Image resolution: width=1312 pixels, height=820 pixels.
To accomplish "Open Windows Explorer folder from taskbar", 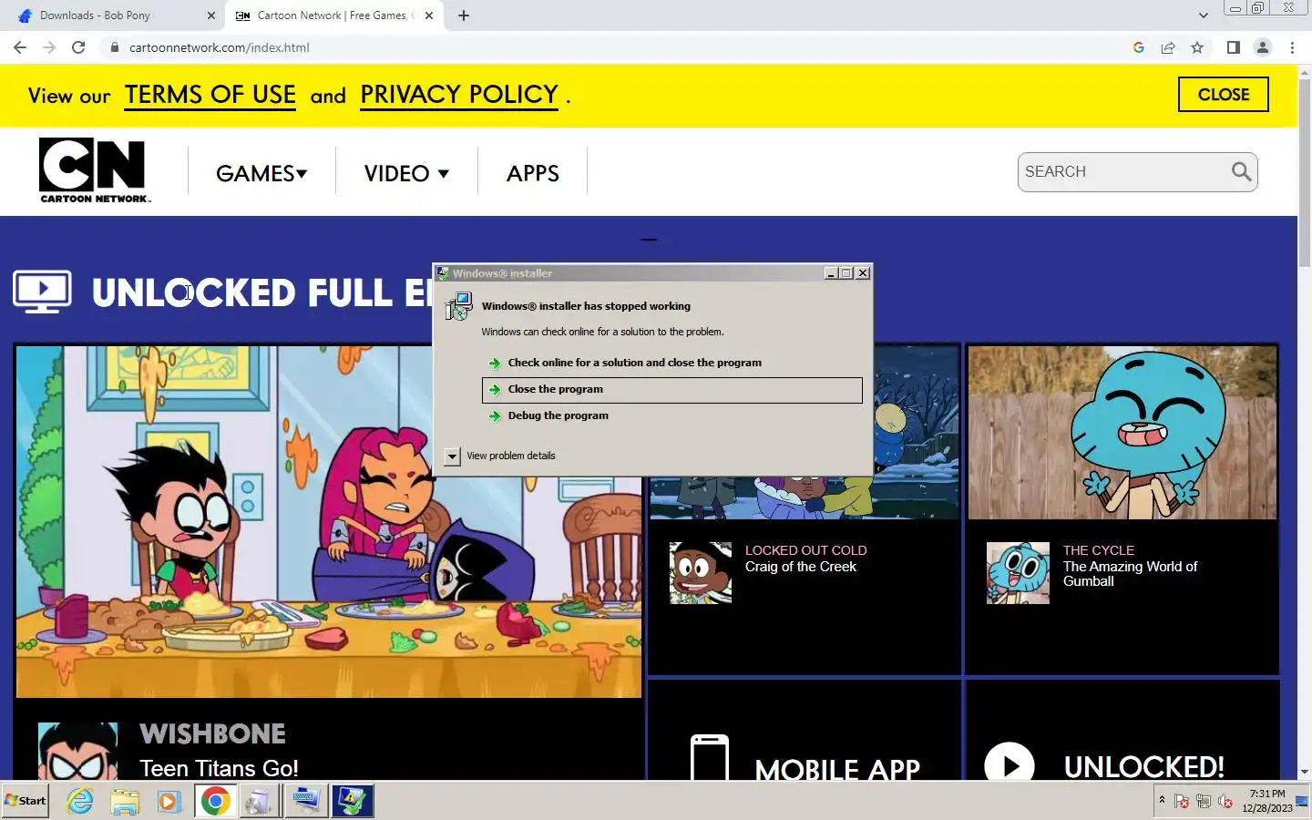I will pyautogui.click(x=125, y=801).
